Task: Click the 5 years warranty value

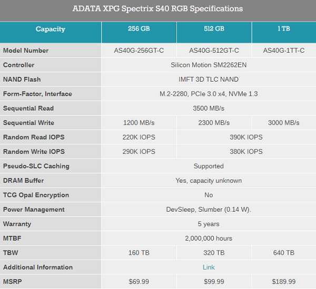Action: coord(209,224)
